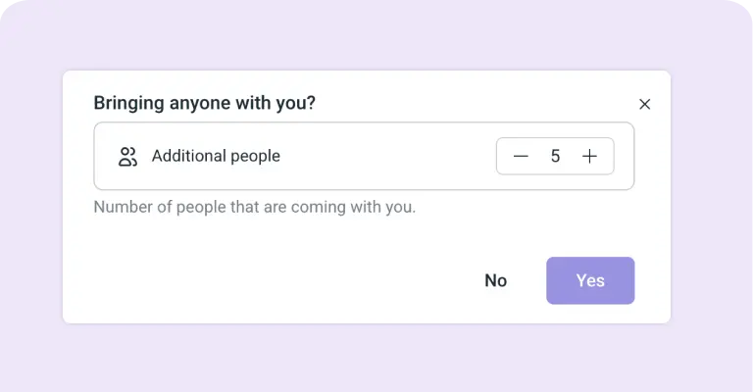Decline bringing guests via No

(x=495, y=280)
